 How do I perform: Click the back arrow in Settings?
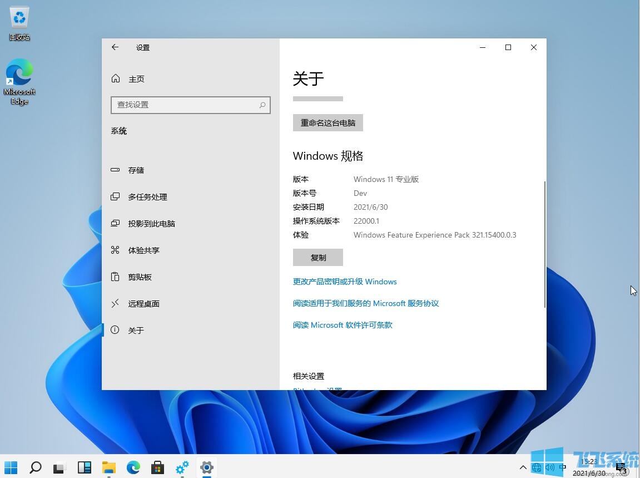coord(115,47)
